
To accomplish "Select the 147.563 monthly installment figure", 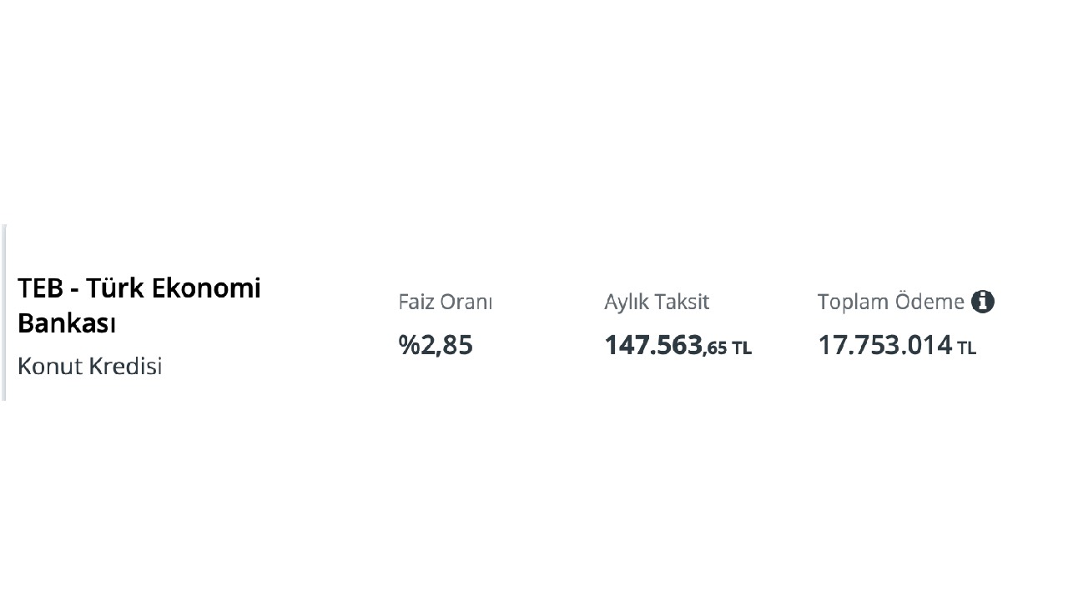I will pos(653,345).
